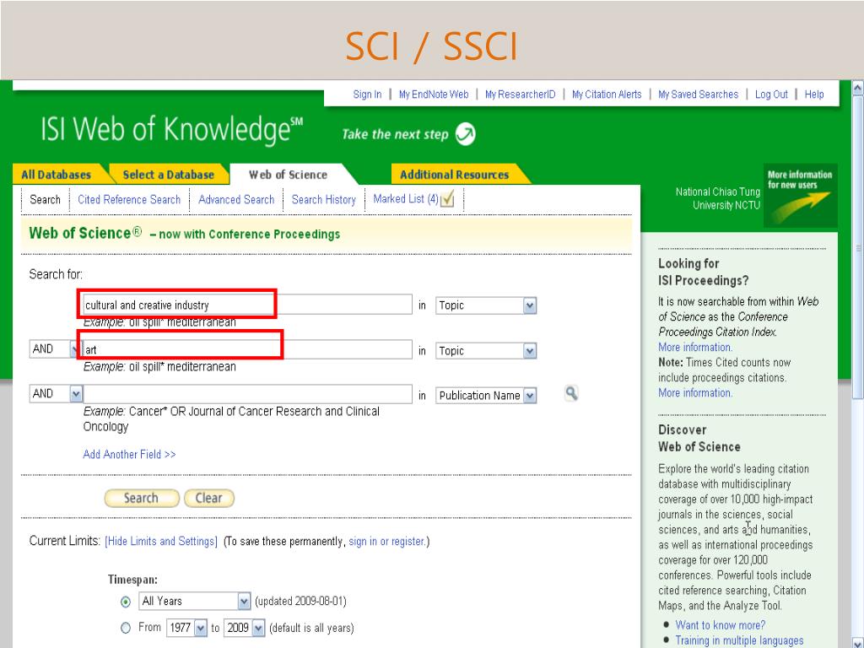Click the Take the next step arrow icon
The image size is (864, 648).
[x=466, y=134]
